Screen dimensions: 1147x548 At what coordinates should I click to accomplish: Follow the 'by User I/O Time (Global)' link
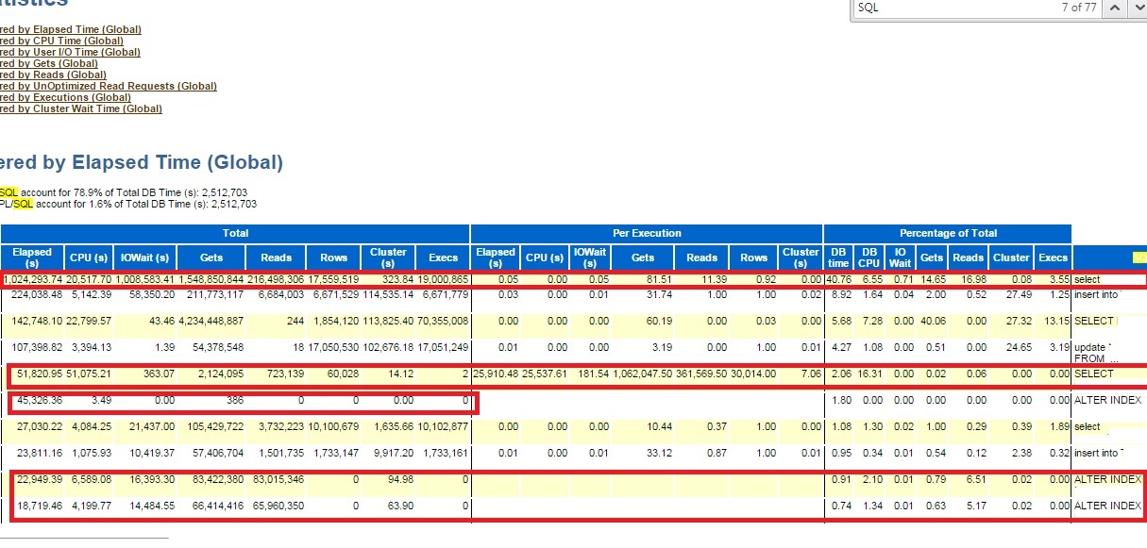tap(71, 52)
